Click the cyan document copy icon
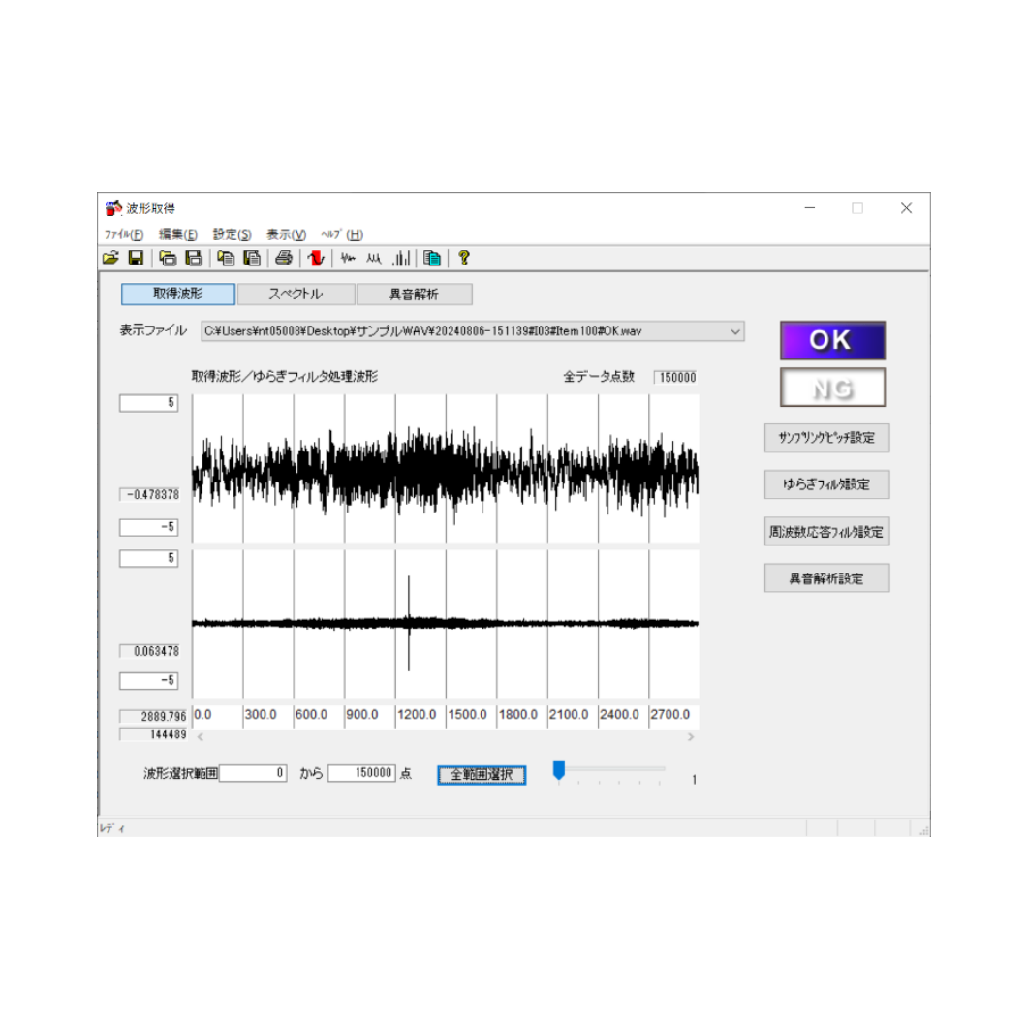The width and height of the screenshot is (1027, 1027). 432,258
